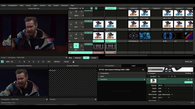Clear layer 01 with its X icon
This screenshot has width=195, height=109.
pyautogui.click(x=71, y=36)
